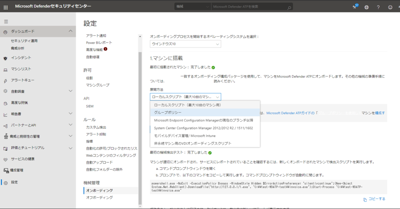Select モバイルデバイス管理/ Microsoft Intune option

click(205, 136)
